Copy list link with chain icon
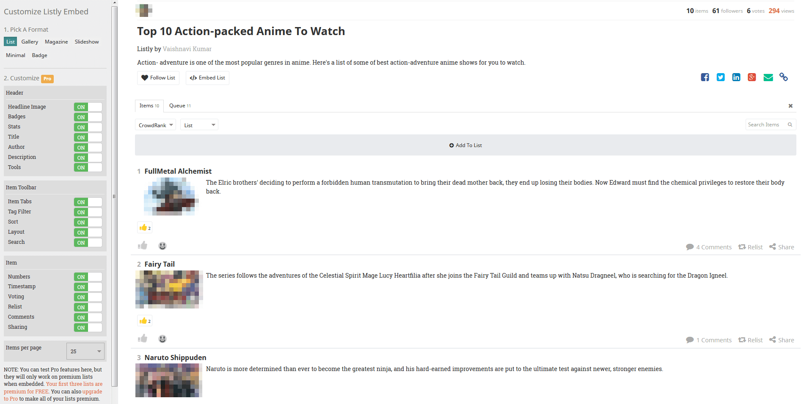 point(784,77)
